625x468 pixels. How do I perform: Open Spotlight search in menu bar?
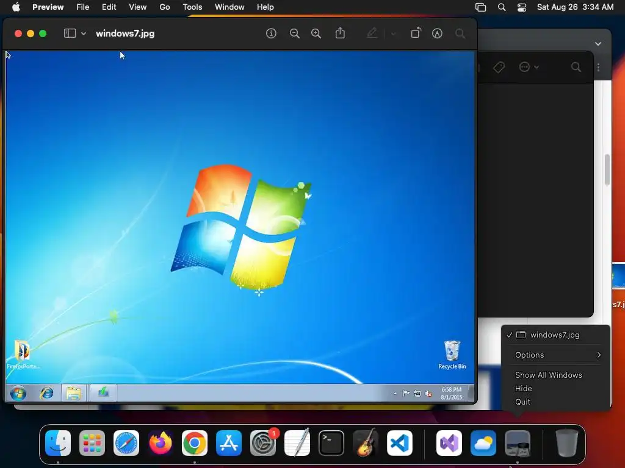pos(502,7)
